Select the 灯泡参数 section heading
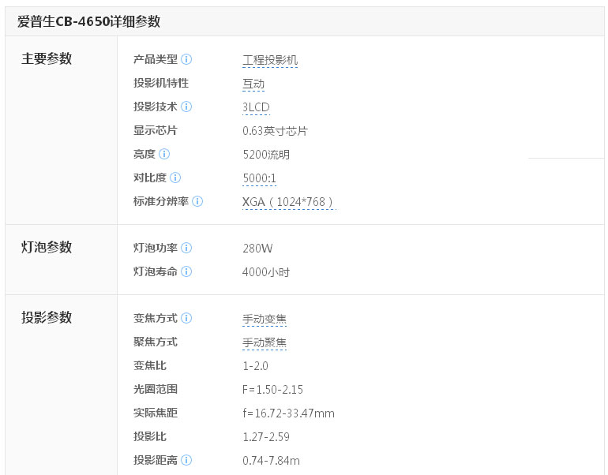 pos(47,247)
